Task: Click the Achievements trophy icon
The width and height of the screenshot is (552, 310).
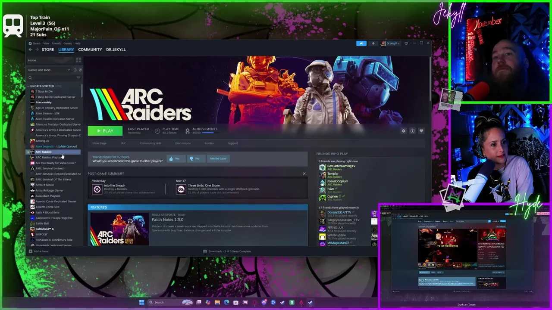Action: pos(188,130)
